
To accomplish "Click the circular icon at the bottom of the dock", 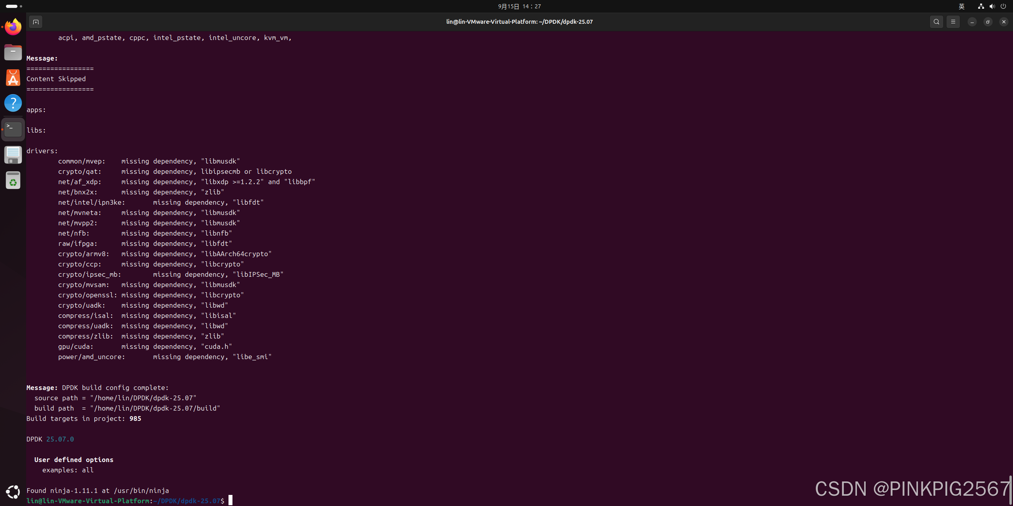I will coord(13,492).
